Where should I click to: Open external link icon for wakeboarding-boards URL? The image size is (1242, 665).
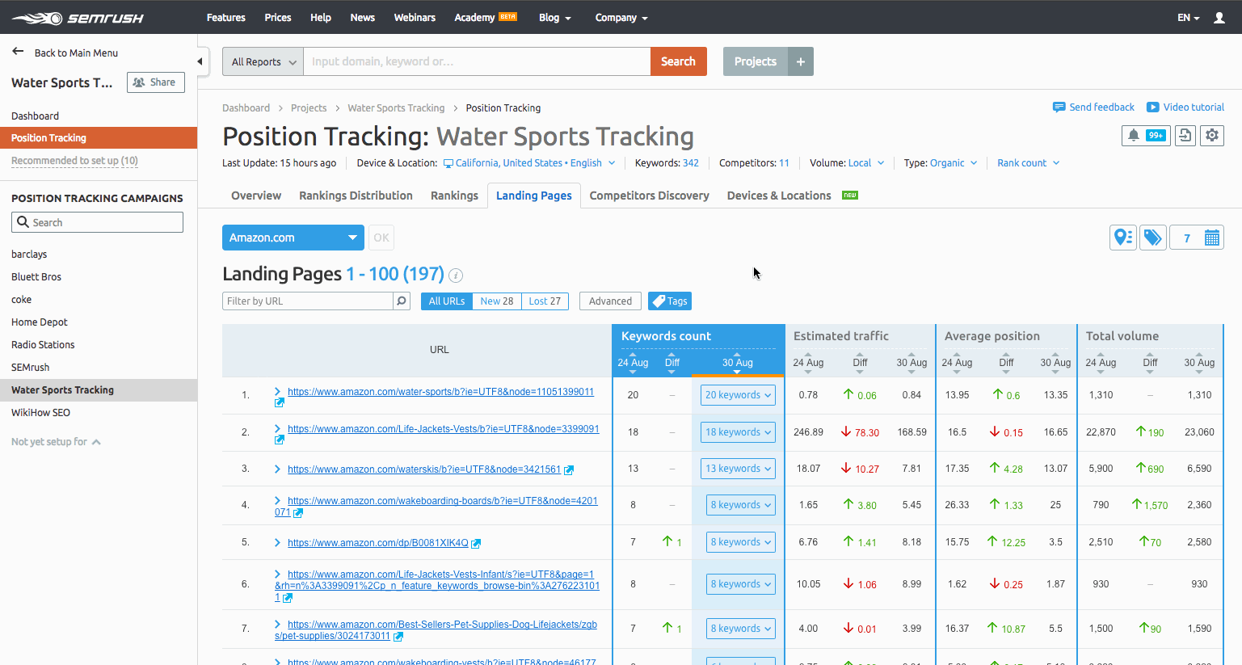(x=298, y=513)
